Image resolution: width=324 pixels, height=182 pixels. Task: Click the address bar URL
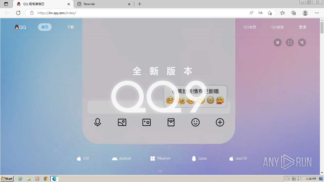(57, 13)
